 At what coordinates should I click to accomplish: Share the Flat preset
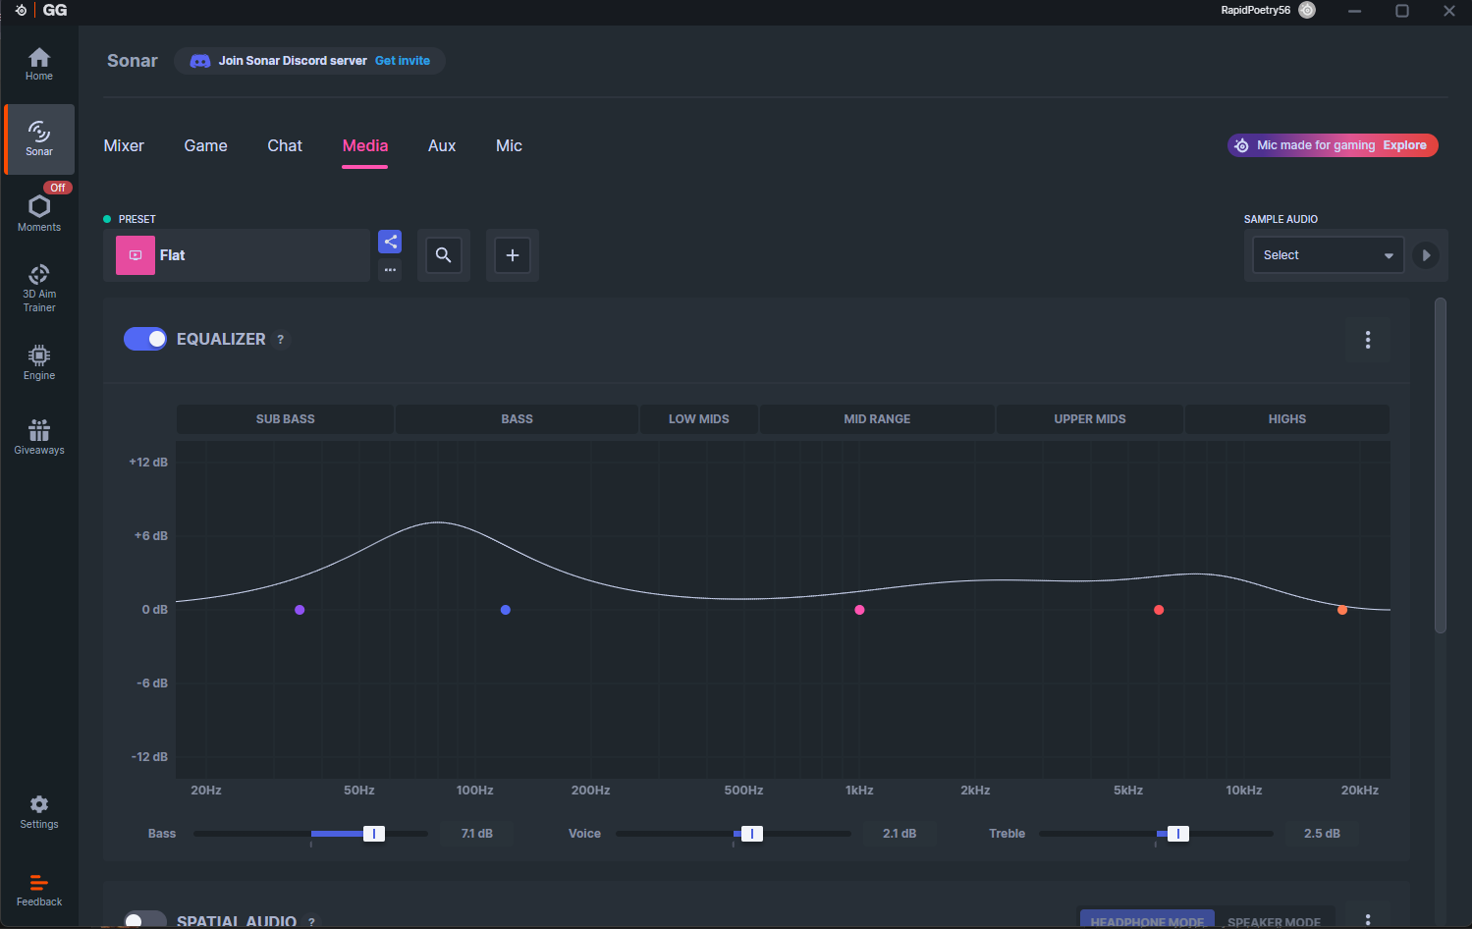390,242
